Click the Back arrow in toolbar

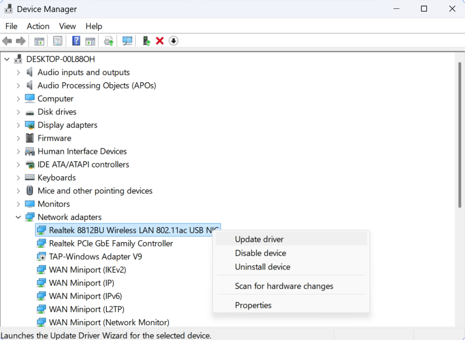(7, 41)
